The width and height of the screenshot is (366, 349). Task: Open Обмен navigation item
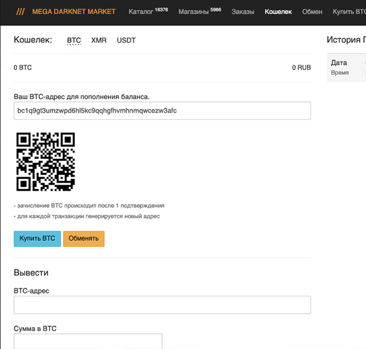point(312,12)
